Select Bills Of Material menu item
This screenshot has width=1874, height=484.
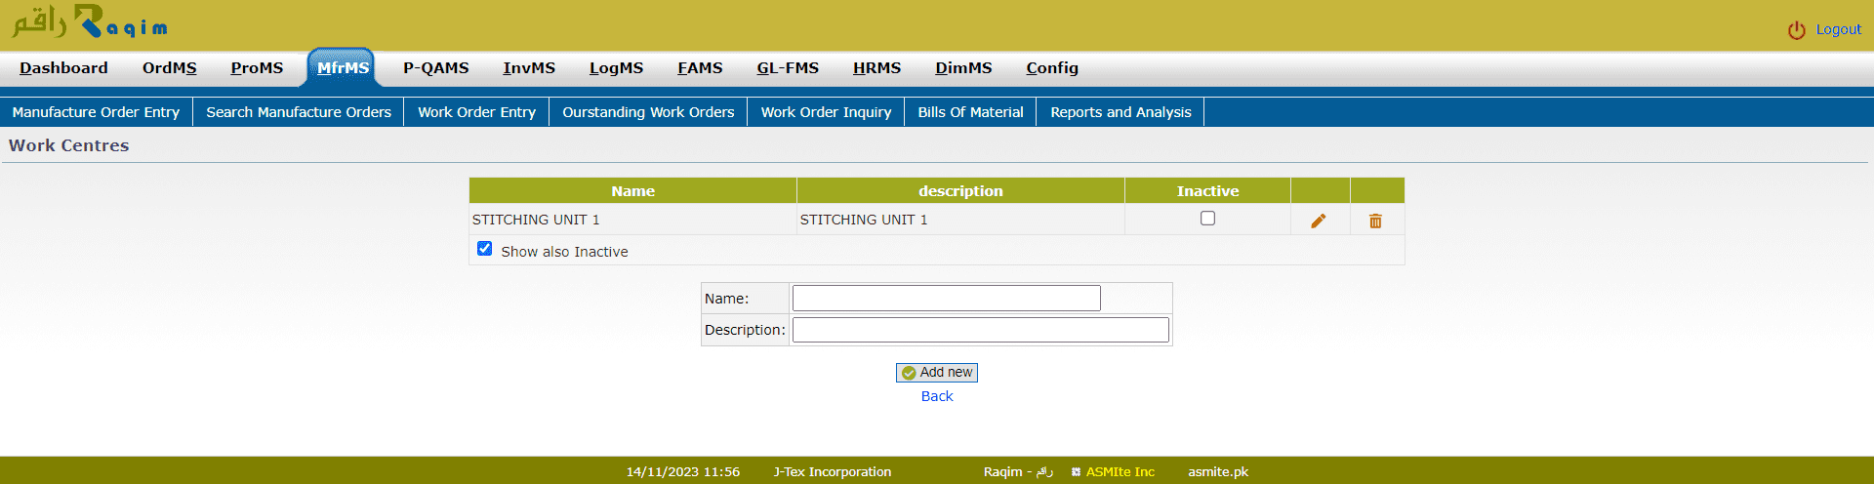[970, 112]
